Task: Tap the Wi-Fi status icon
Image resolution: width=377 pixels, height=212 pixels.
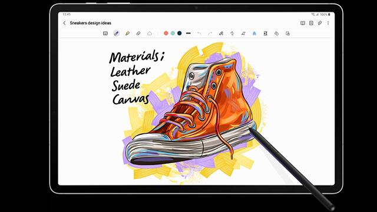Action: [x=313, y=14]
